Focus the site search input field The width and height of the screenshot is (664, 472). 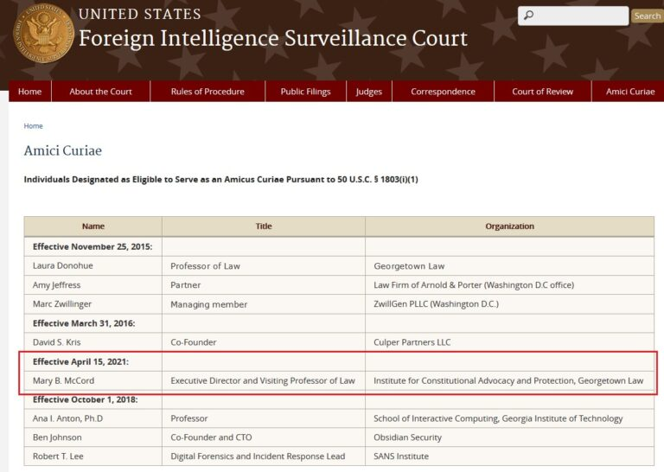(573, 16)
